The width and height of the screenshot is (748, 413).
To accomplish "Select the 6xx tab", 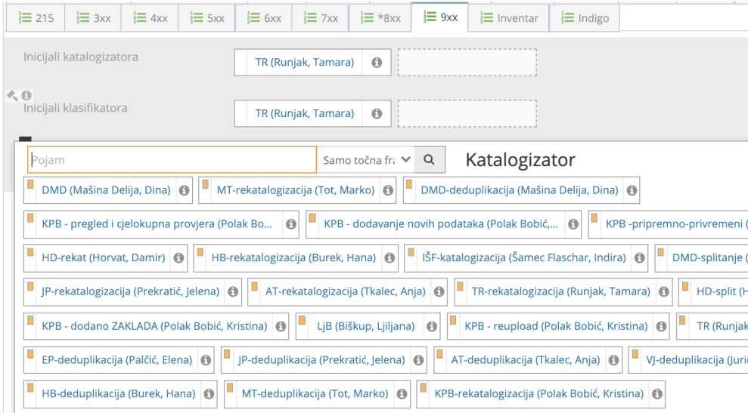I will coord(264,18).
